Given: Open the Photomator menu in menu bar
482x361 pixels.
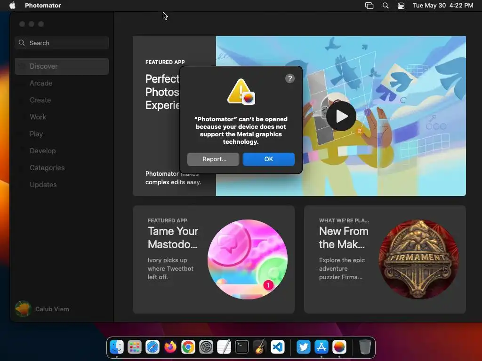Looking at the screenshot, I should pyautogui.click(x=43, y=5).
